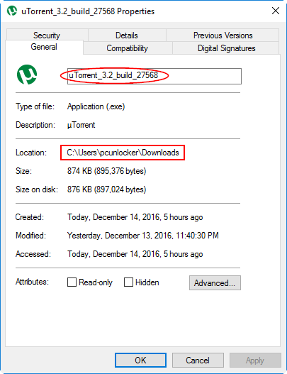
Task: Click the Modified date December 13, 2016
Action: [x=143, y=236]
